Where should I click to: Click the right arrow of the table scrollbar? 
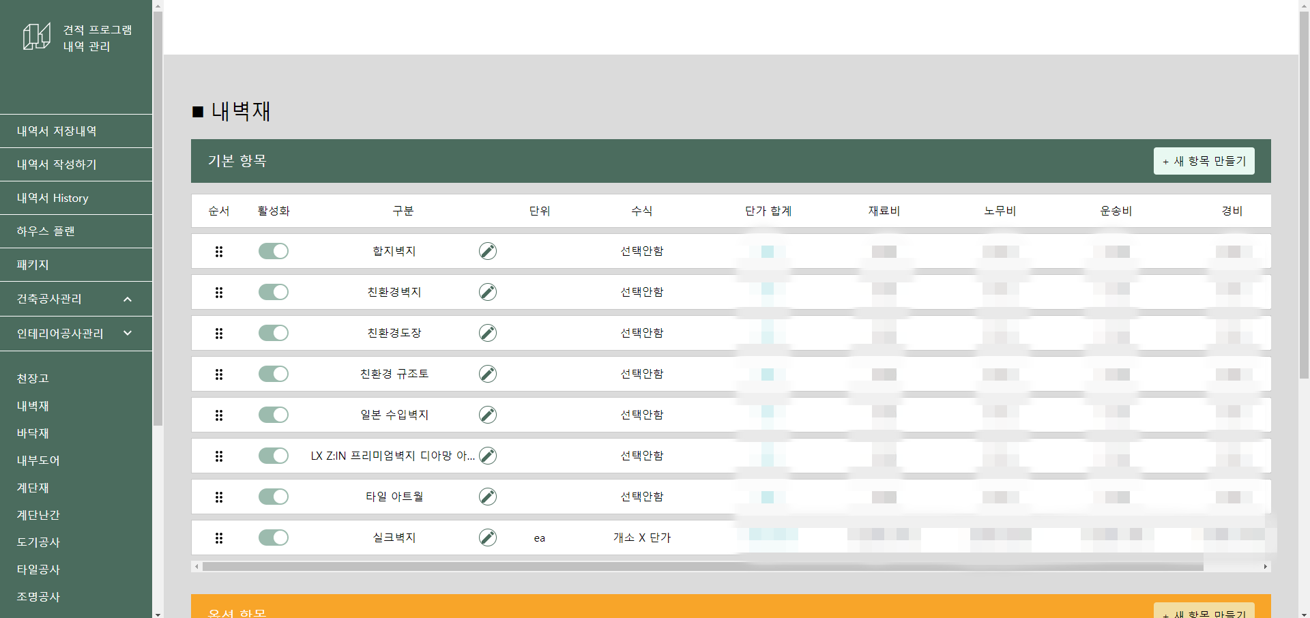pyautogui.click(x=1266, y=566)
